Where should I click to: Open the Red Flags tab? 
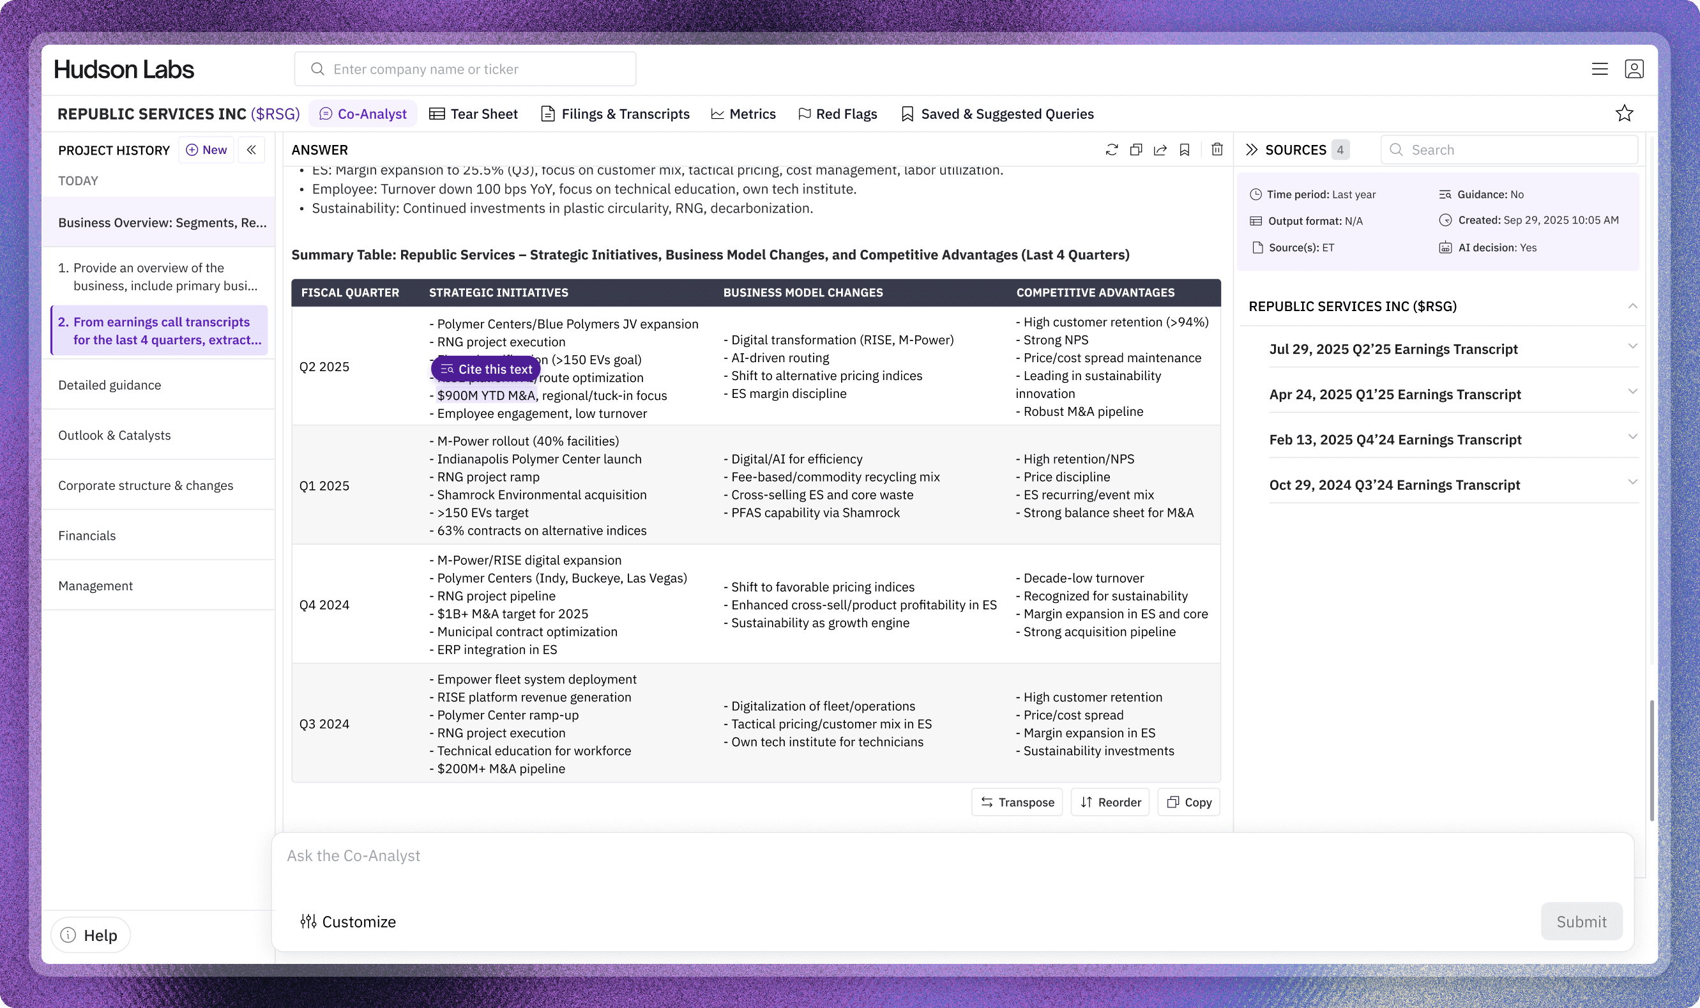click(837, 114)
